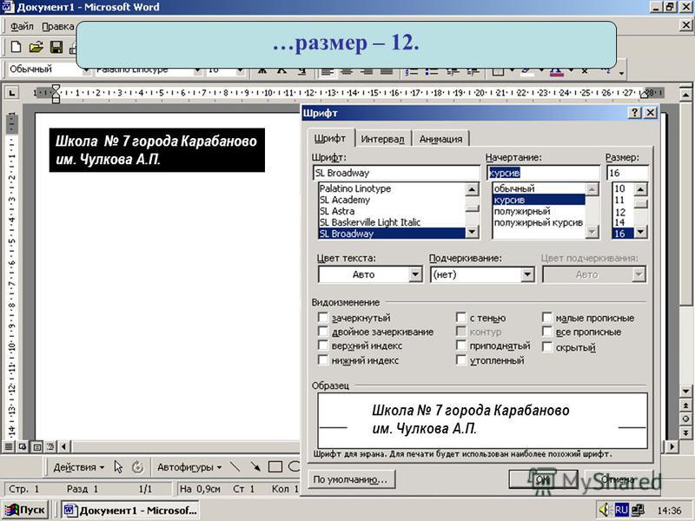Enable двойное зачеркивание checkbox

(x=322, y=332)
